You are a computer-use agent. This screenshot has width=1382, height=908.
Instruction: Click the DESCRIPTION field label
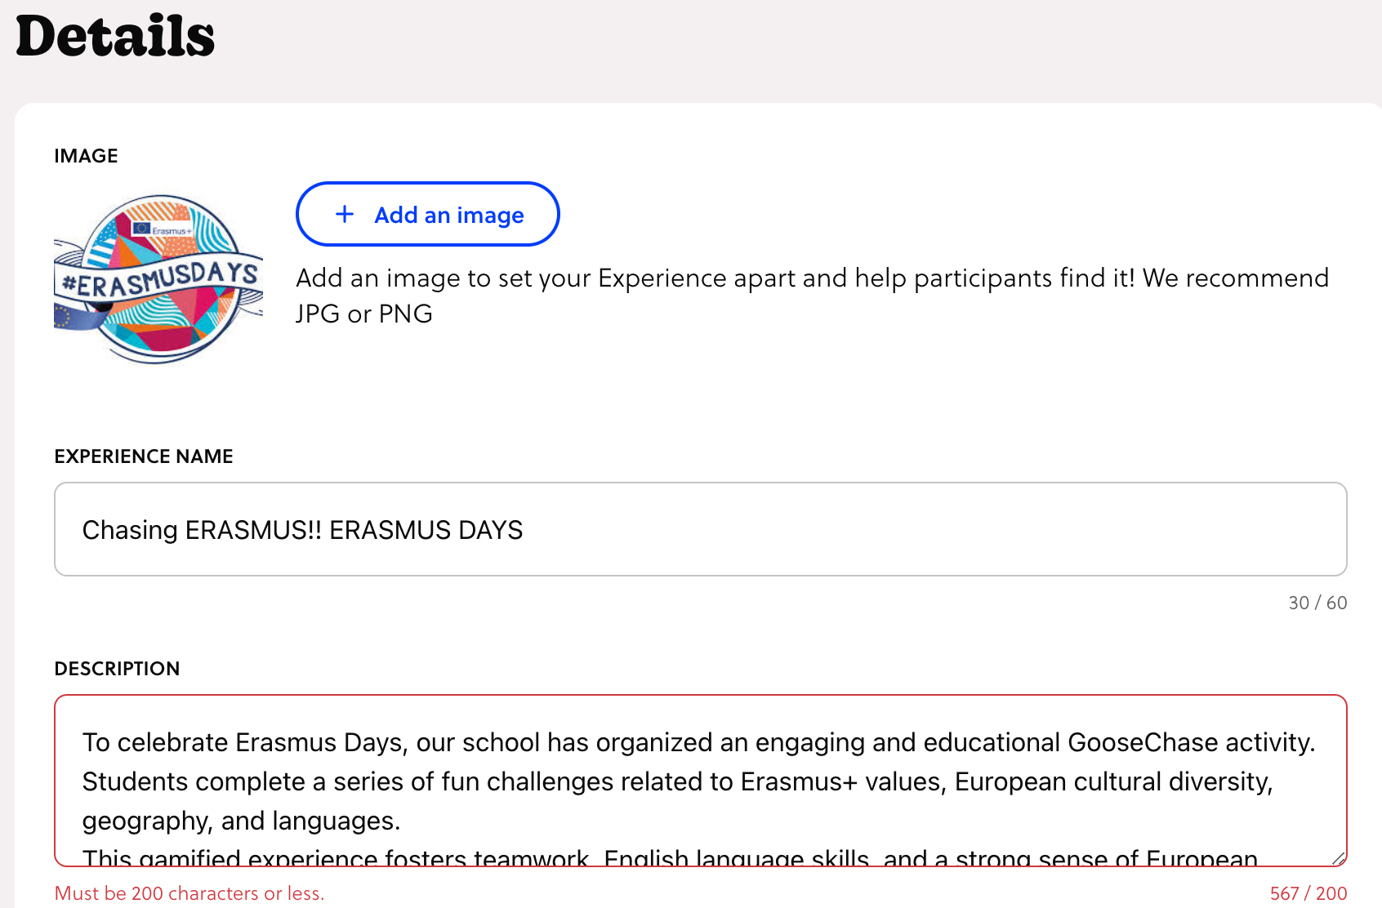tap(117, 669)
